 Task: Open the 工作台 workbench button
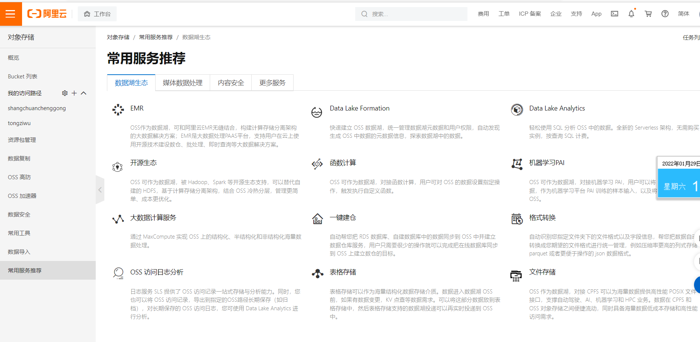(x=97, y=14)
